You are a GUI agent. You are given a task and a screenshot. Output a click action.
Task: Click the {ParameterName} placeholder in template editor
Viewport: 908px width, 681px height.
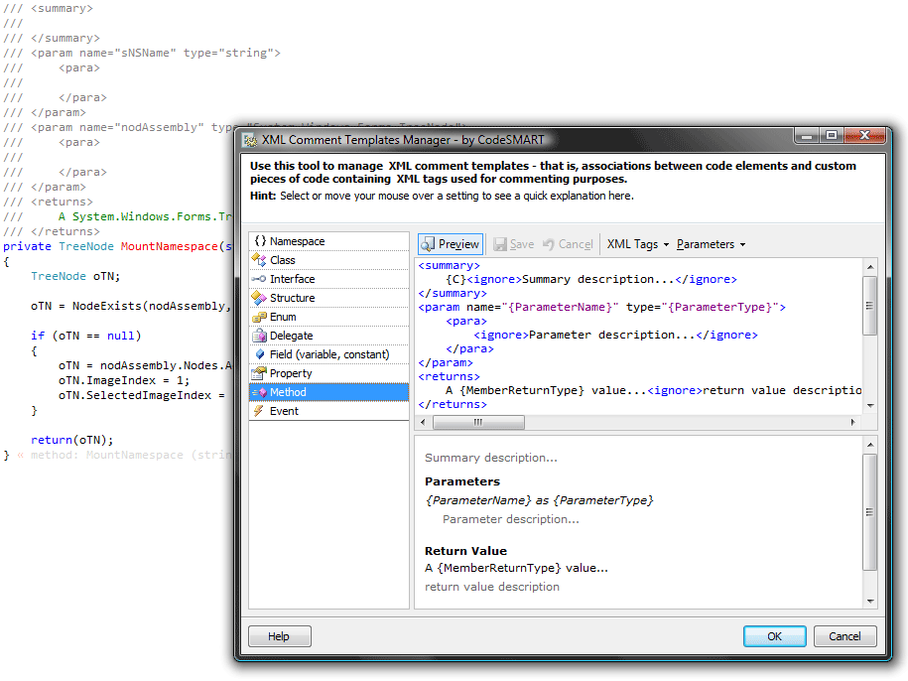560,307
